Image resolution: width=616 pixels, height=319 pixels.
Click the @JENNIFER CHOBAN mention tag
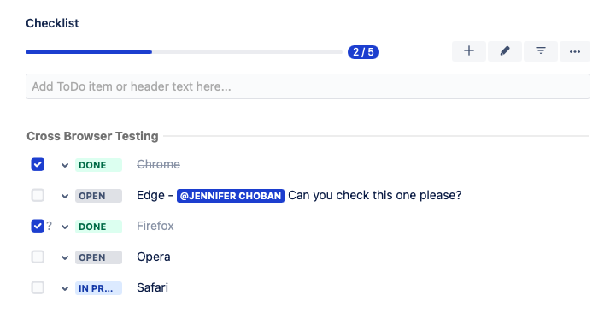pyautogui.click(x=231, y=196)
